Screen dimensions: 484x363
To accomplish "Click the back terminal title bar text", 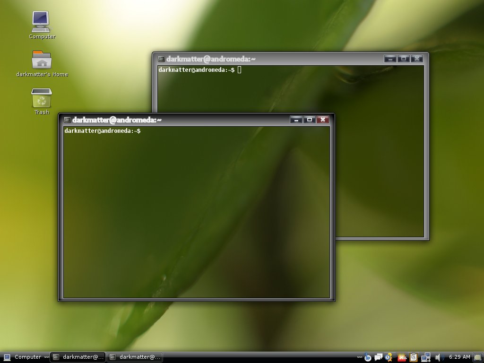I will coord(211,59).
